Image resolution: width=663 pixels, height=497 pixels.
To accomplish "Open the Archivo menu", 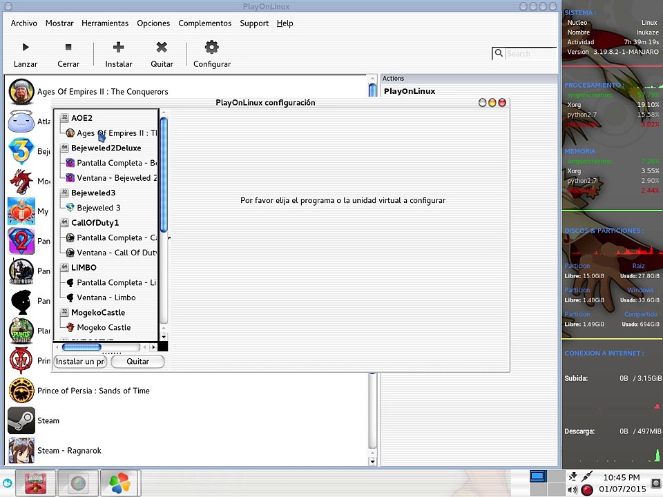I will (24, 23).
